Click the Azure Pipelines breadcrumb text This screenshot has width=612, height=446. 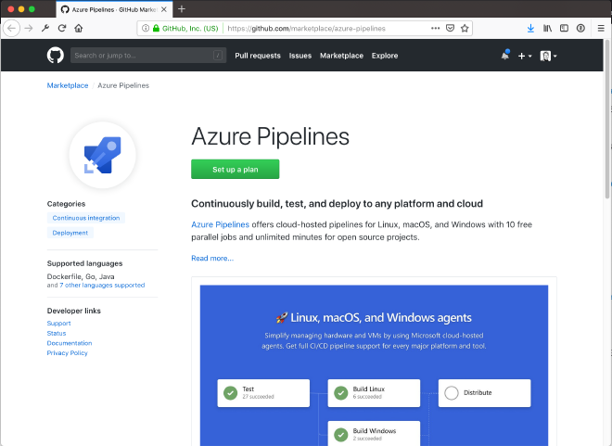(x=123, y=85)
